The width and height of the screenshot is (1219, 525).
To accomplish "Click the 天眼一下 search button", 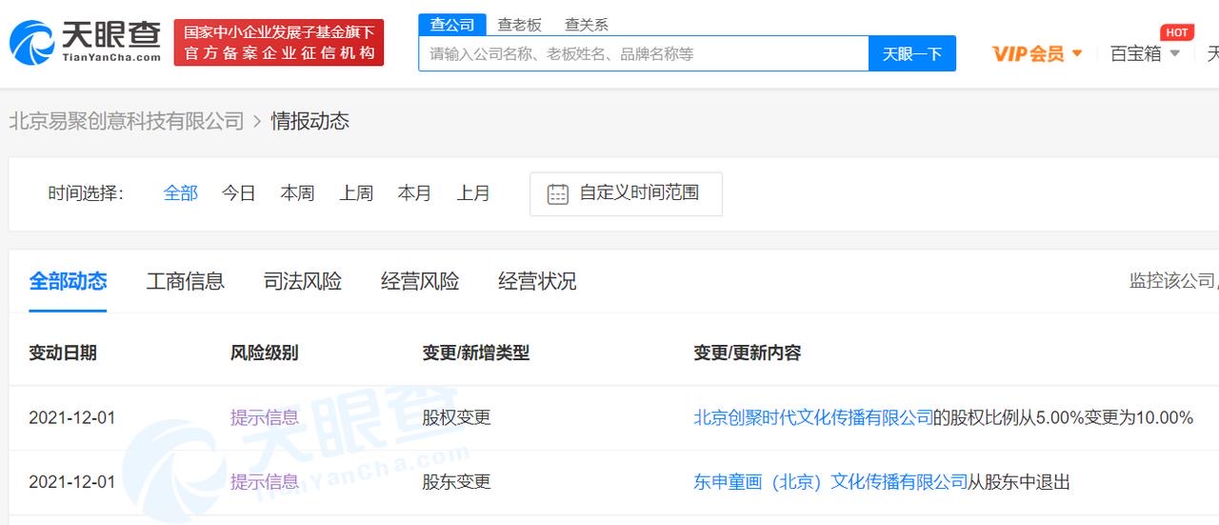I will pos(911,54).
